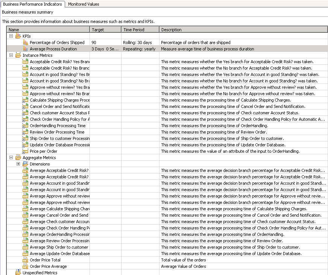The width and height of the screenshot is (328, 275).
Task: Click the KPIs folder icon
Action: 18,36
